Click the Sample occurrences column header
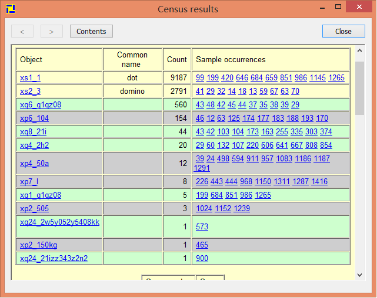 (271, 59)
